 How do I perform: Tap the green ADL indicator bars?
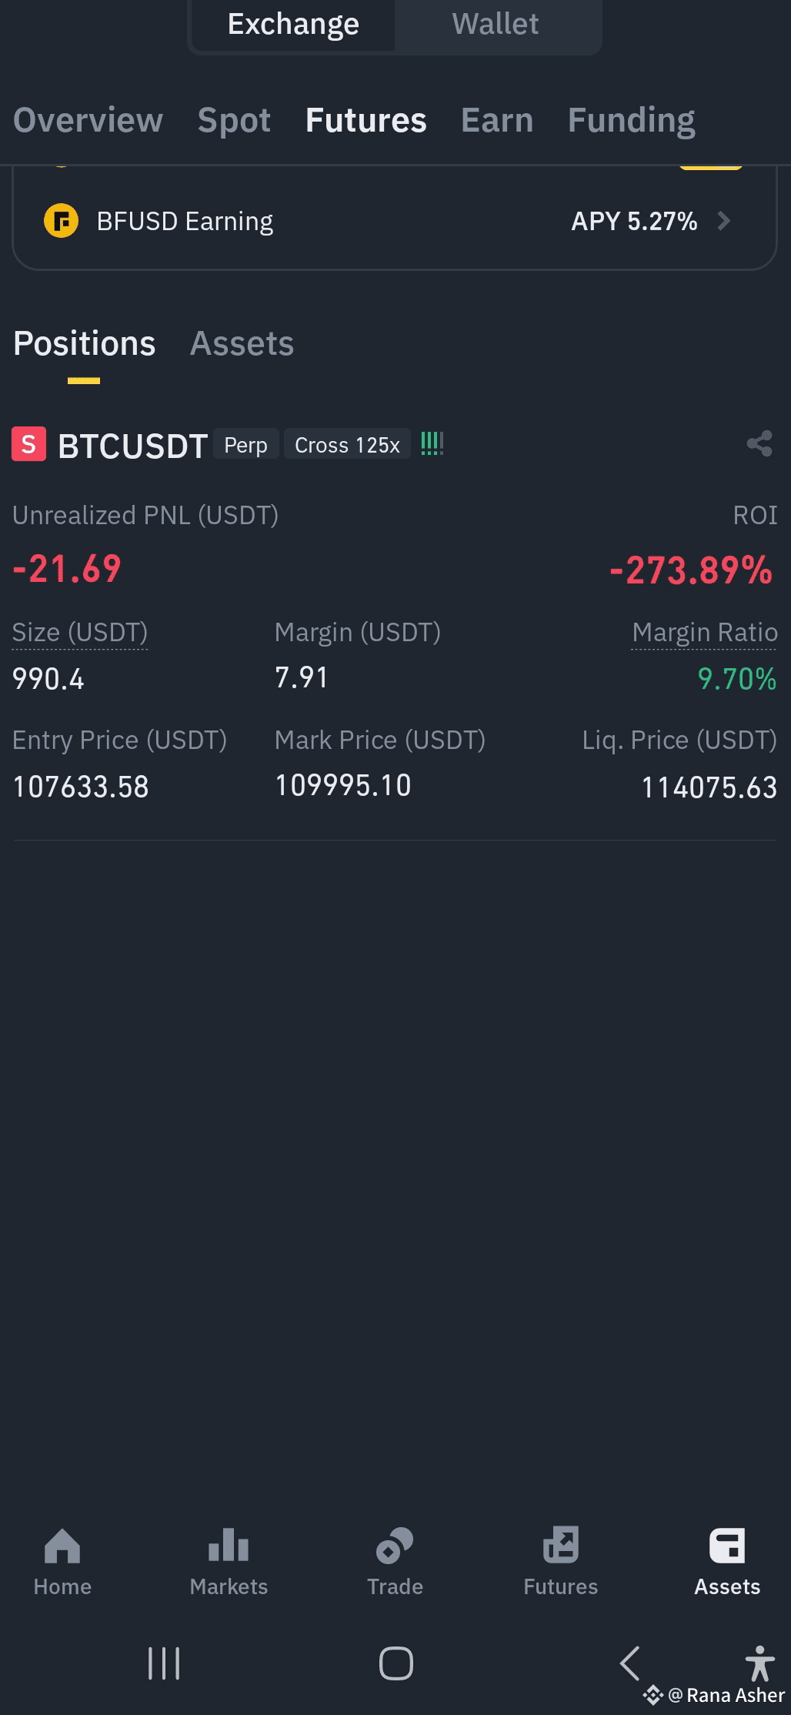point(432,443)
